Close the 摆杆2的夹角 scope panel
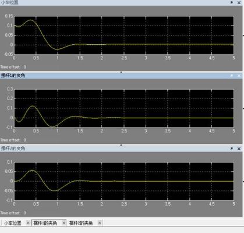This screenshot has width=244, height=233. [x=239, y=149]
